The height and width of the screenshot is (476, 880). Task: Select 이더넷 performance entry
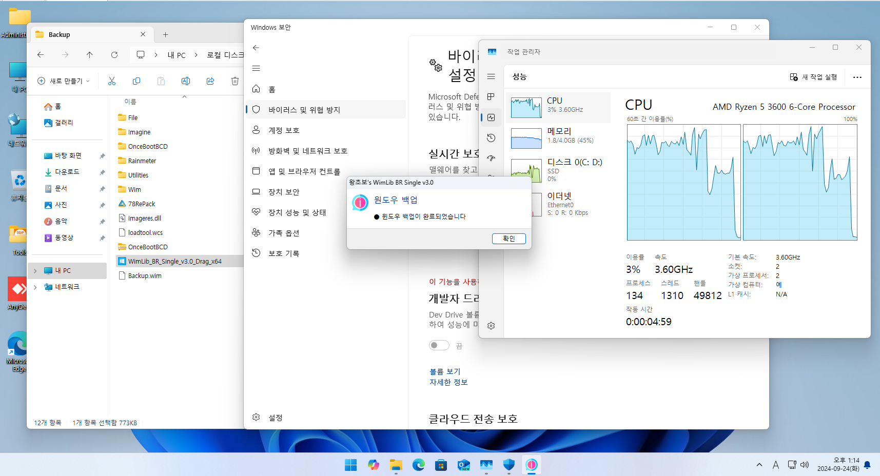(558, 204)
